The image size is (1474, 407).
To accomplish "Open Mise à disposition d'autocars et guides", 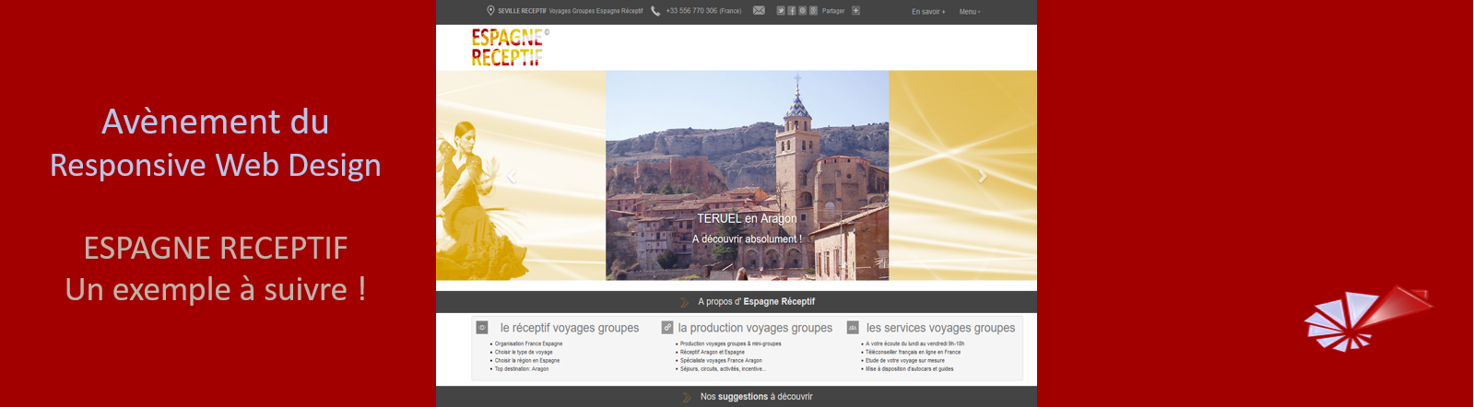I will pyautogui.click(x=909, y=368).
